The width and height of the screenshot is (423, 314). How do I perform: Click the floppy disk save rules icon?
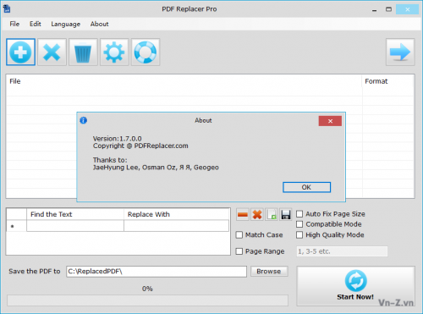(286, 215)
